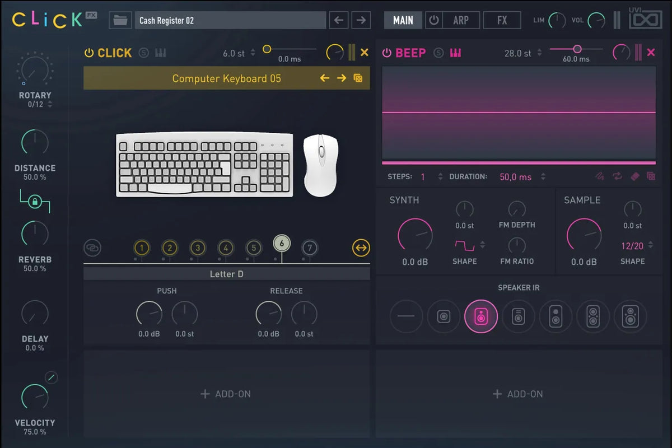The image size is (672, 448).
Task: Switch to the MAIN tab
Action: click(403, 20)
